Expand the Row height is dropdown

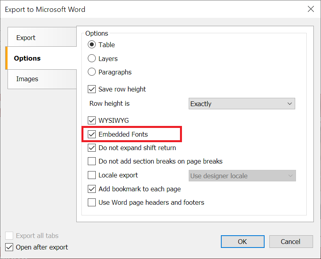click(242, 104)
